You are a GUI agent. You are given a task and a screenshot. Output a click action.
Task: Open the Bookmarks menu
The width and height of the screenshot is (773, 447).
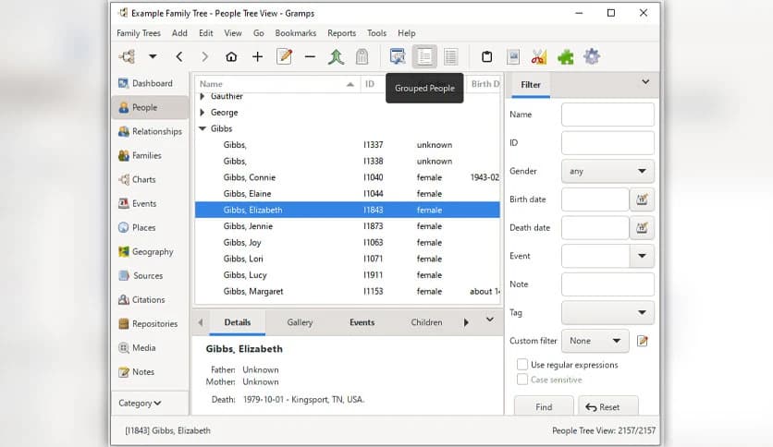(x=295, y=33)
